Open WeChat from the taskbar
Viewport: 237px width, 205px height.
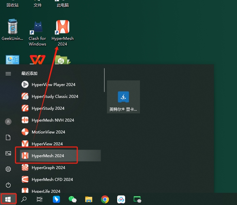tap(72, 199)
